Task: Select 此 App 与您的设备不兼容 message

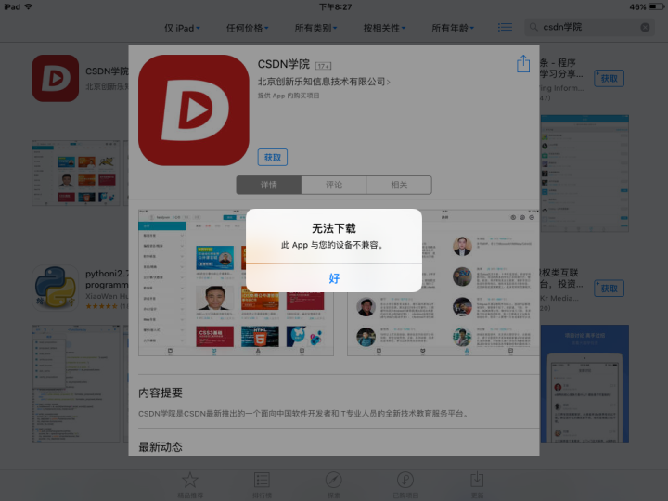Action: 333,245
